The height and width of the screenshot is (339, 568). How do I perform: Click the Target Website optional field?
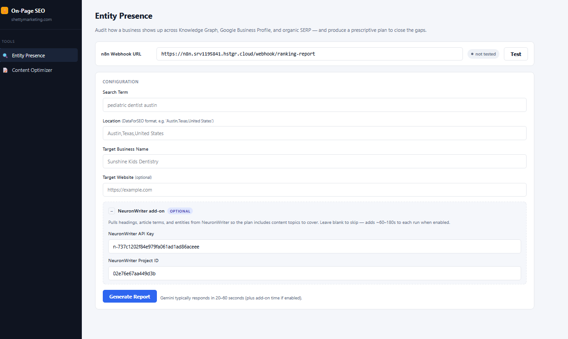tap(314, 189)
